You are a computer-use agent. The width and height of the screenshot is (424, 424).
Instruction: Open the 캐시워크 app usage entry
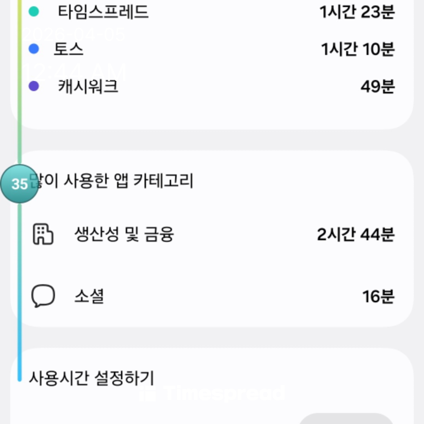tap(88, 86)
